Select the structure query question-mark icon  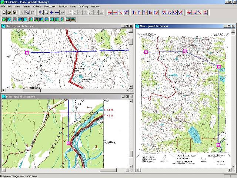(145, 12)
